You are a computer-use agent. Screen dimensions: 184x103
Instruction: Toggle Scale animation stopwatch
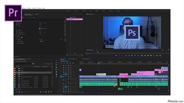(x=17, y=25)
